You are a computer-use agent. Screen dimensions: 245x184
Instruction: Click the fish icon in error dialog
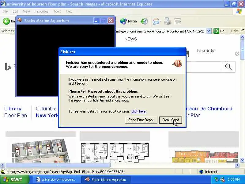[x=177, y=63]
